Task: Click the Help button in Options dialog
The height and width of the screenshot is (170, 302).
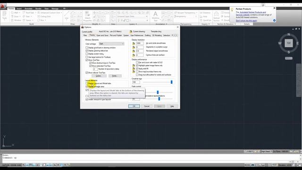Action: pos(172,106)
